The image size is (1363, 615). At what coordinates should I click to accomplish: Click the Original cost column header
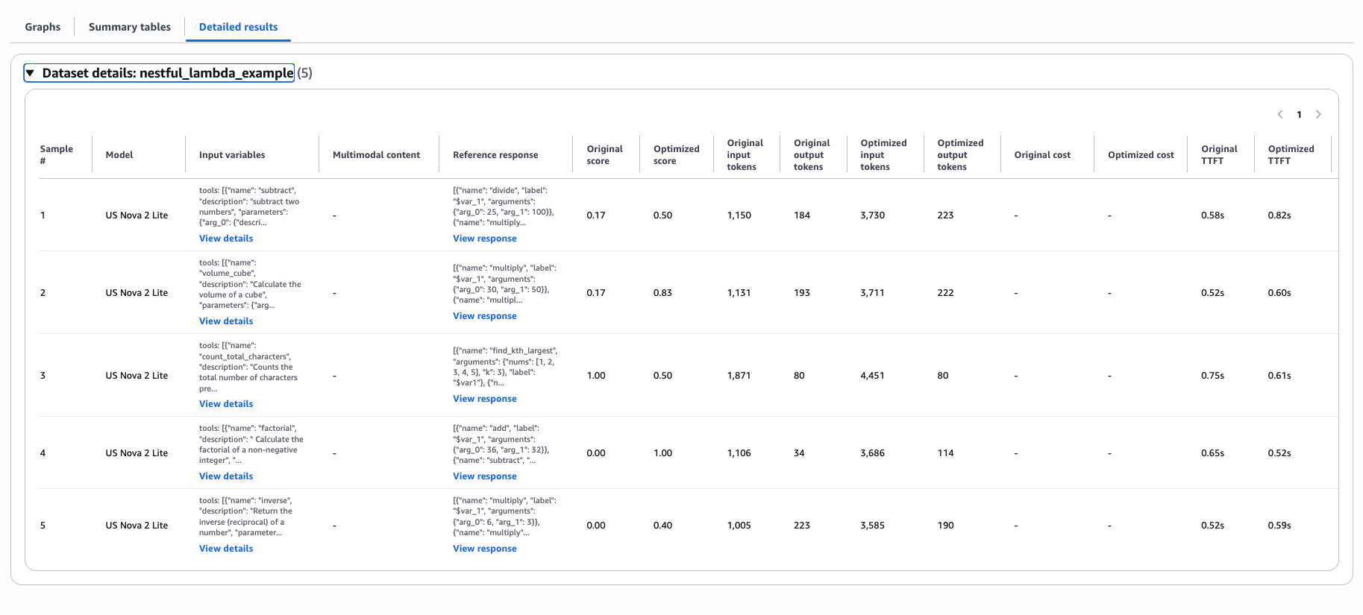(x=1042, y=155)
